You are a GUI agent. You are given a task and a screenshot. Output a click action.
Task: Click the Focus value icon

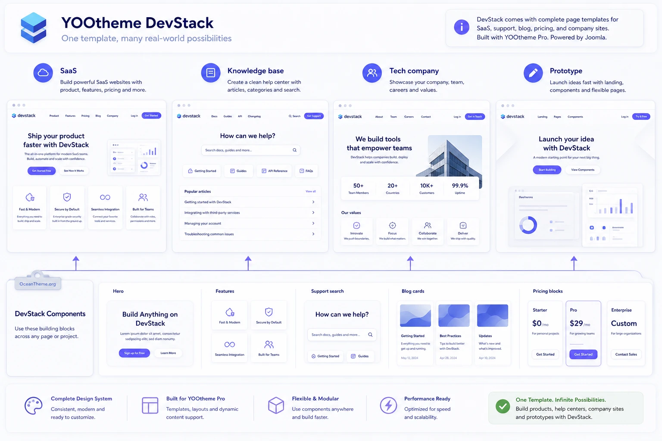(392, 225)
